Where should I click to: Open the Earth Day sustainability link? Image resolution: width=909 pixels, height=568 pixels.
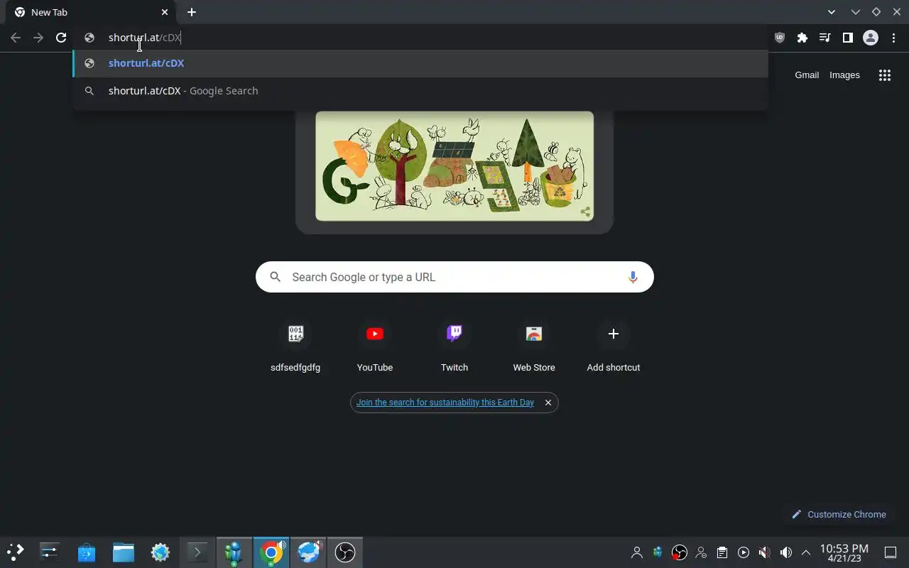tap(445, 403)
